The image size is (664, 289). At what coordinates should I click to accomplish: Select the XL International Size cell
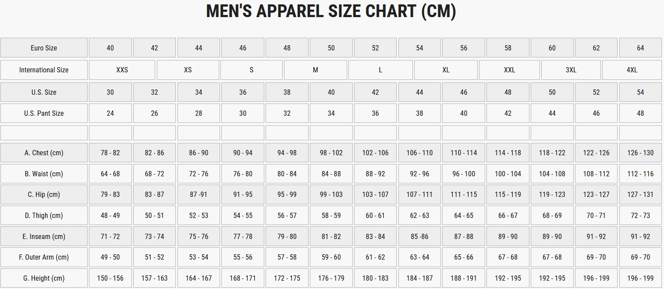(446, 70)
